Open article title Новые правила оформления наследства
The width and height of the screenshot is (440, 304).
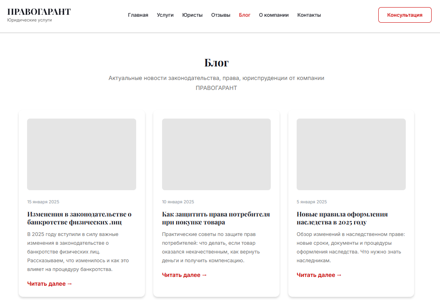[x=342, y=218]
